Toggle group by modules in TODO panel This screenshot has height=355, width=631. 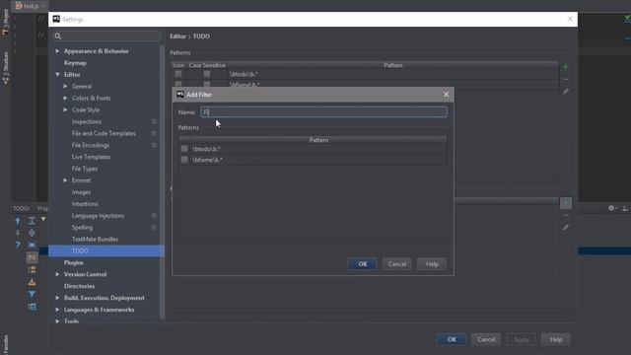tap(32, 257)
